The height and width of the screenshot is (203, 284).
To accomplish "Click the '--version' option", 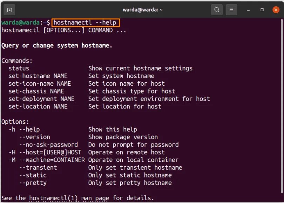I will pos(34,137).
